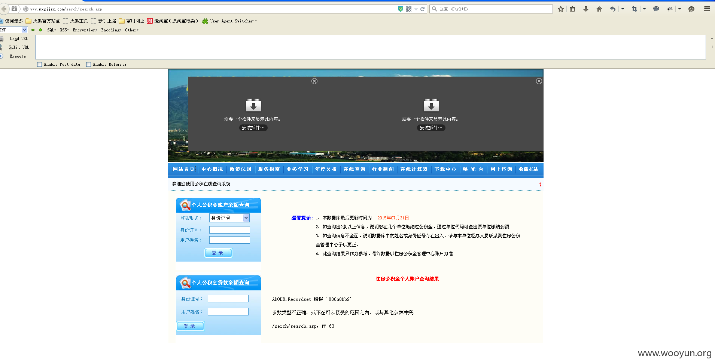Focus 身份证号 field in account balance query

pos(229,230)
